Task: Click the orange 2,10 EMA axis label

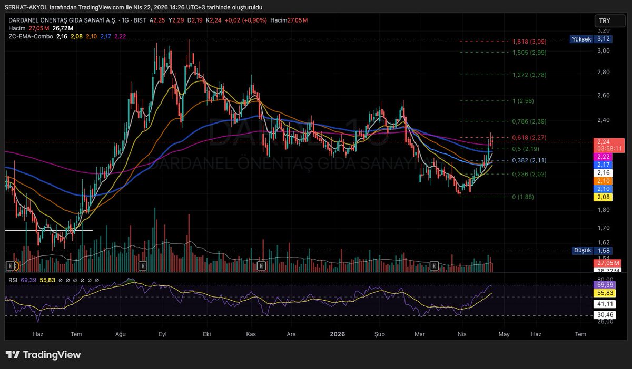Action: (x=604, y=180)
